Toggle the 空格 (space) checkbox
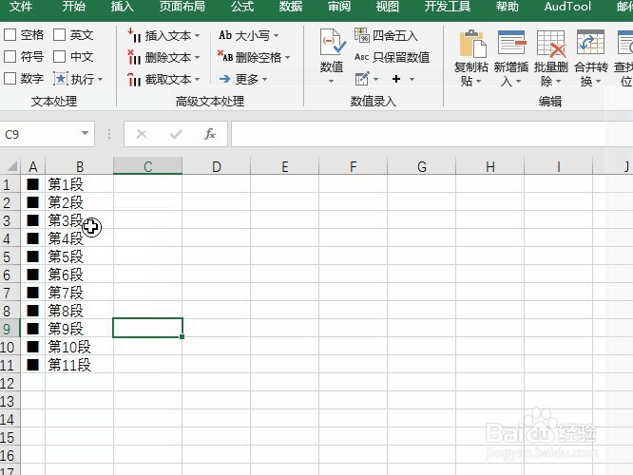Screen dimensions: 633x475 [10, 35]
